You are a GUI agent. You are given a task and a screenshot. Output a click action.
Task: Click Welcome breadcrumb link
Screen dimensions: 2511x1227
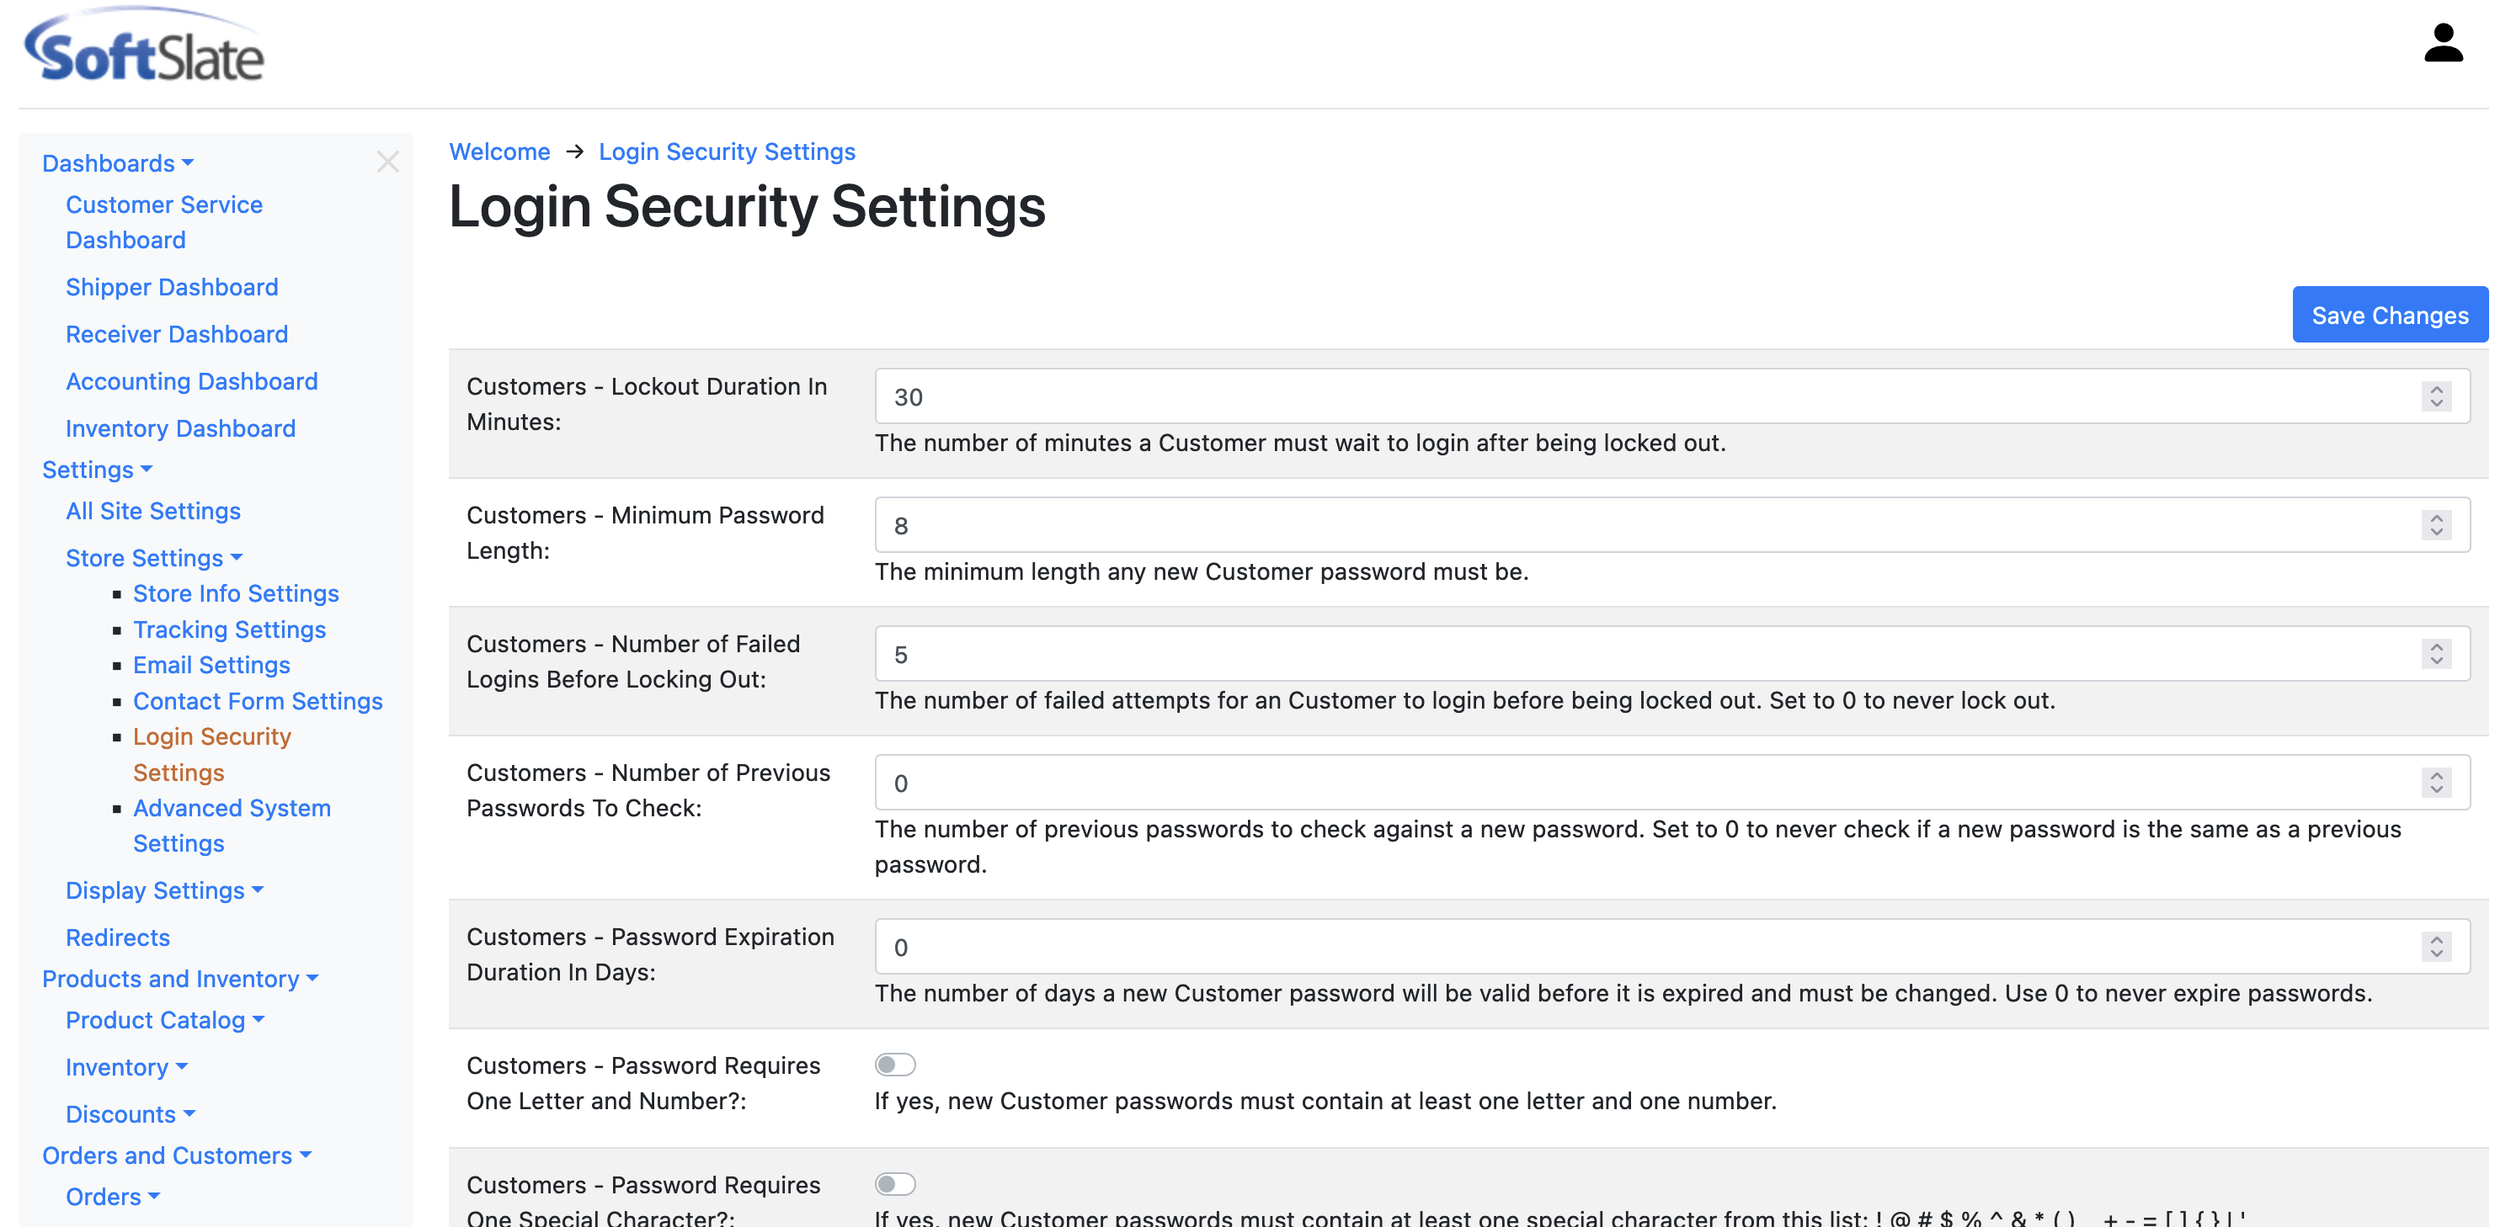(x=499, y=151)
